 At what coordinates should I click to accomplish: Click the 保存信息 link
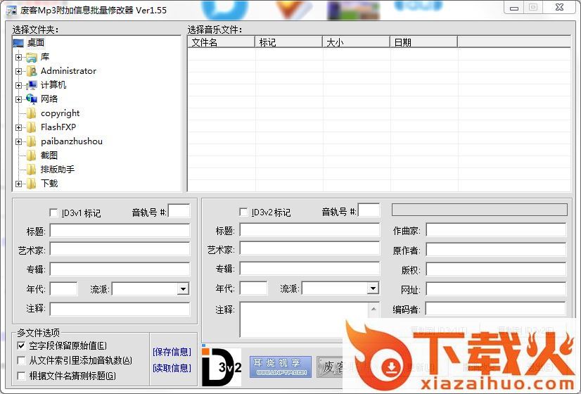(172, 352)
